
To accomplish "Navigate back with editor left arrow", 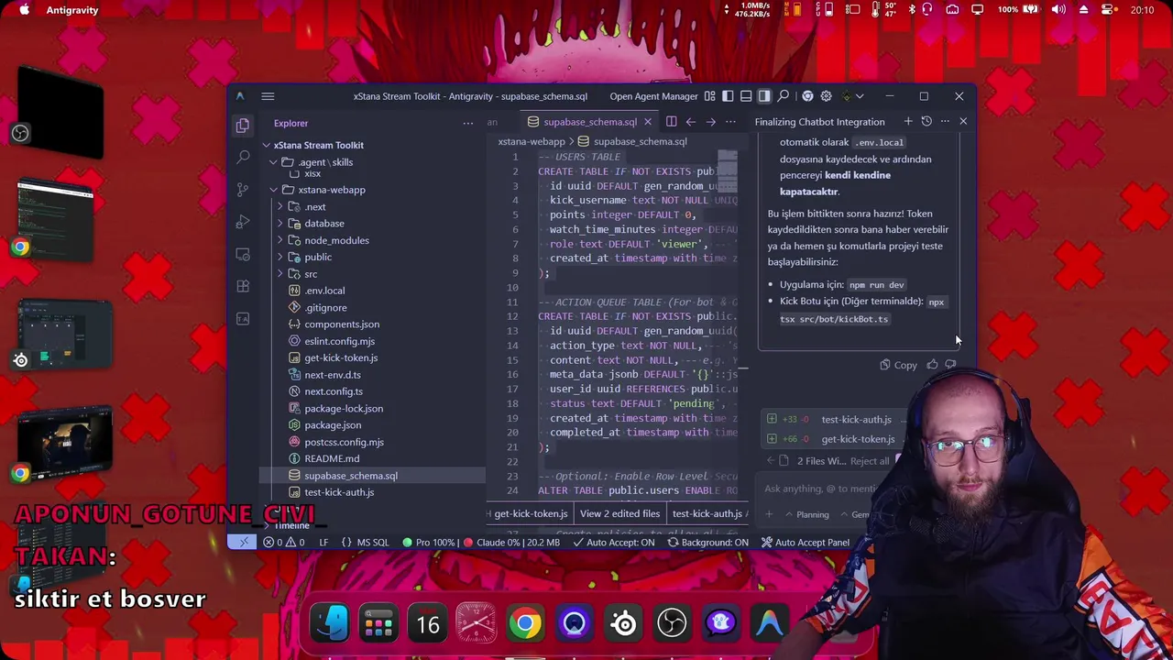I will coord(691,122).
